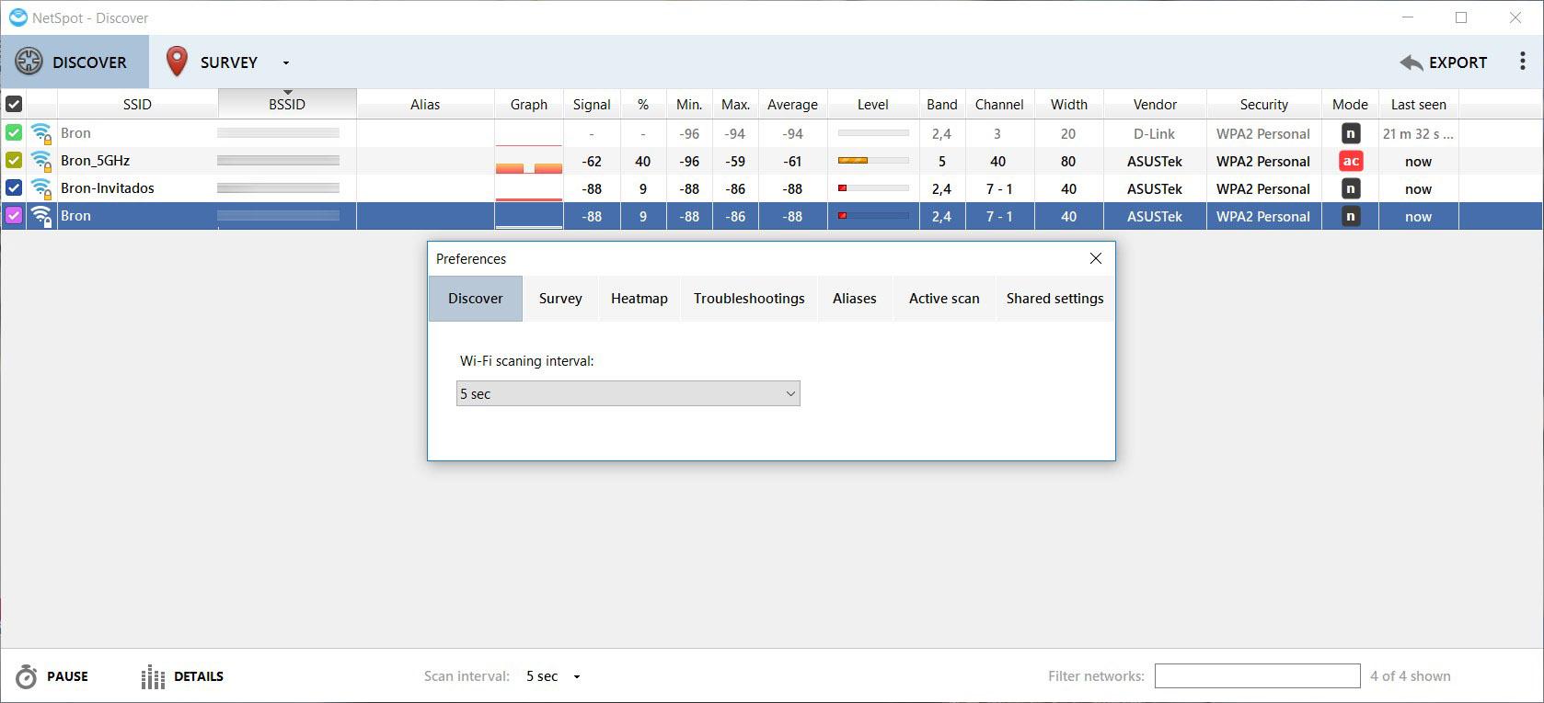Open the Aliases tab
The width and height of the screenshot is (1544, 703).
pyautogui.click(x=855, y=299)
